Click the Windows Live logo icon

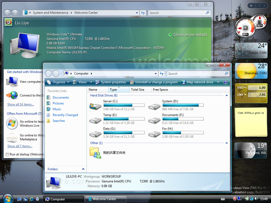tap(12, 123)
